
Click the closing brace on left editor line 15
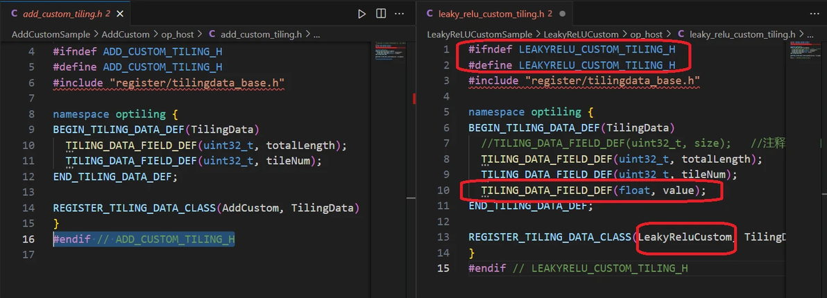(56, 223)
